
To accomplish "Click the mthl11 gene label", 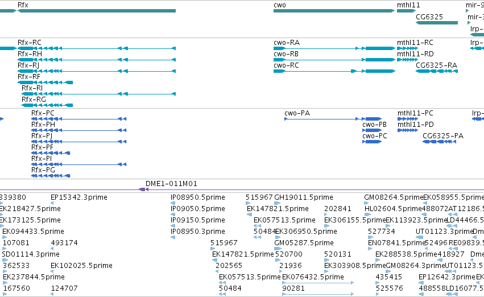I will 408,5.
